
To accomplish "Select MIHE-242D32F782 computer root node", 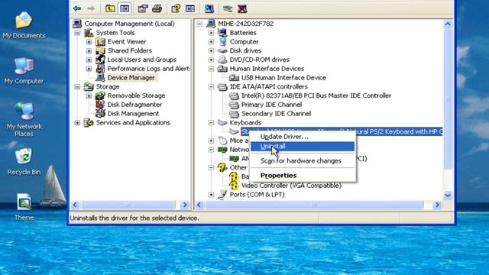I will (246, 24).
